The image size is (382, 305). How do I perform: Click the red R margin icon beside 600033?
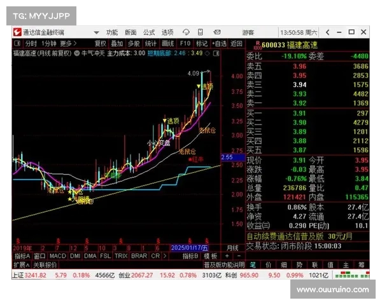coord(257,44)
